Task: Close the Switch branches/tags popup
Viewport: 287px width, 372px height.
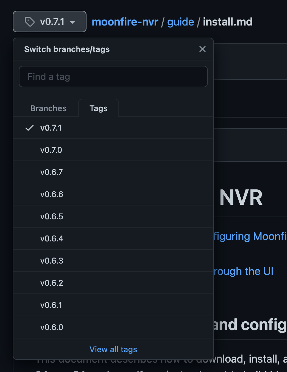Action: (203, 49)
